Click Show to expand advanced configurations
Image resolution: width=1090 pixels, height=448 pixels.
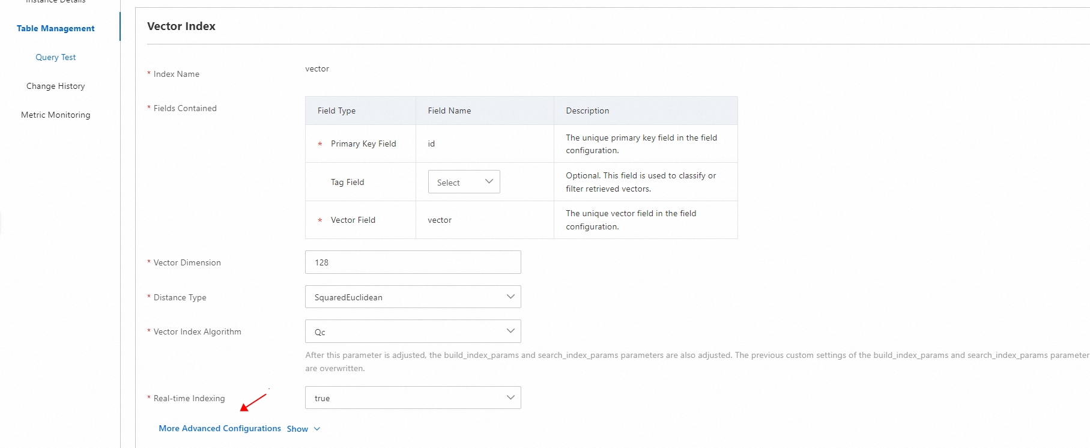pos(297,429)
